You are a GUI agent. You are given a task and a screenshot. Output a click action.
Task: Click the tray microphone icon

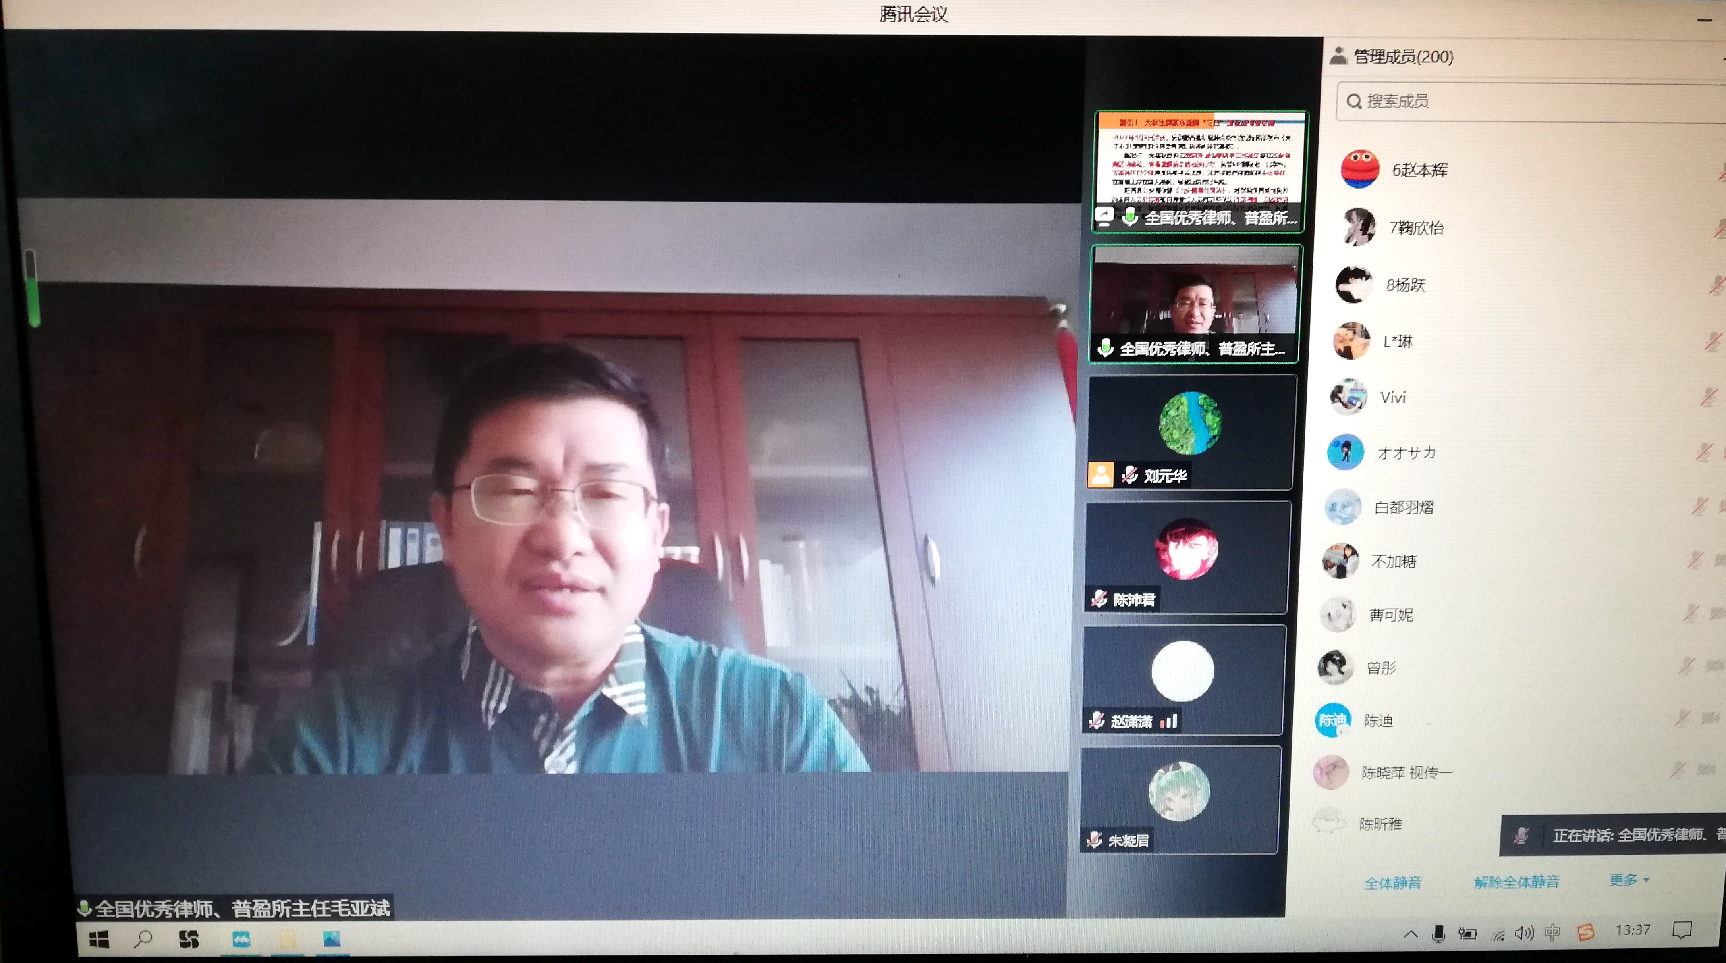pyautogui.click(x=1438, y=934)
